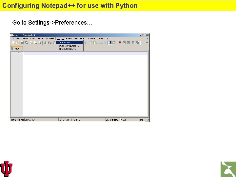Click the Save recorded macro icon
The width and height of the screenshot is (236, 177).
tap(137, 43)
